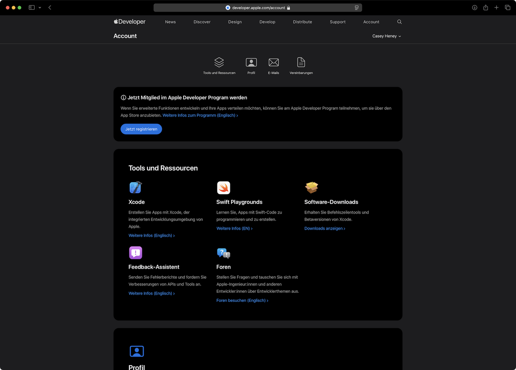Click the Jetzt registrieren button
The image size is (516, 370).
(x=141, y=129)
